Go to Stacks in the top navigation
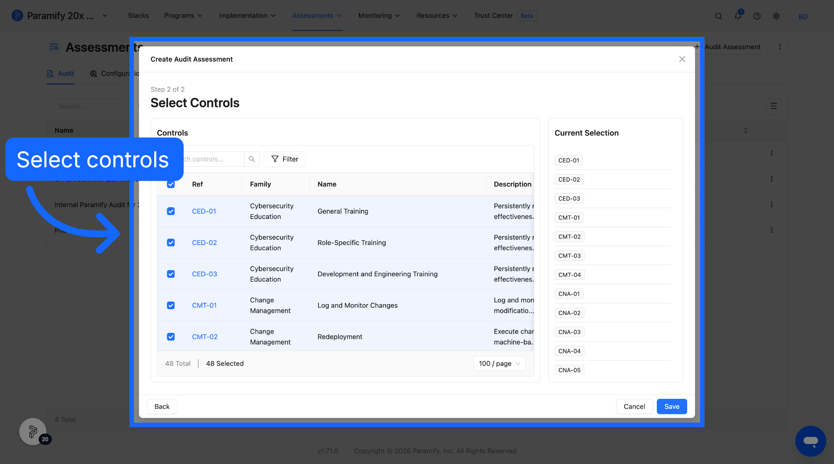 click(x=138, y=16)
